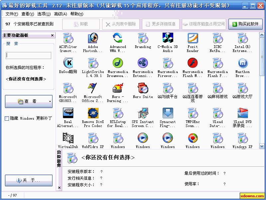Select the C-Media 3D Audio icon
Image resolution: width=266 pixels, height=200 pixels.
coord(168,38)
